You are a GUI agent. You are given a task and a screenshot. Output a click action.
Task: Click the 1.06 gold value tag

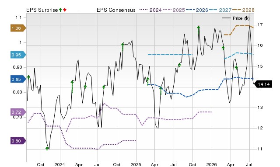coord(18,28)
